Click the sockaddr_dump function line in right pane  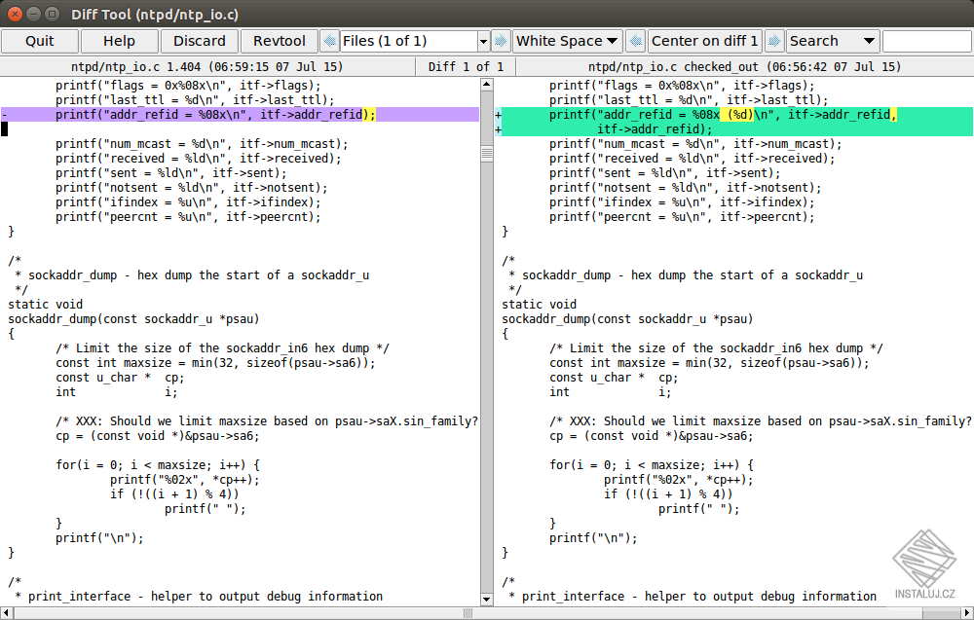tap(627, 319)
